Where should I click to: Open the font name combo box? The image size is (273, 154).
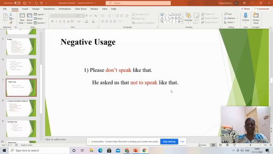pos(64,16)
